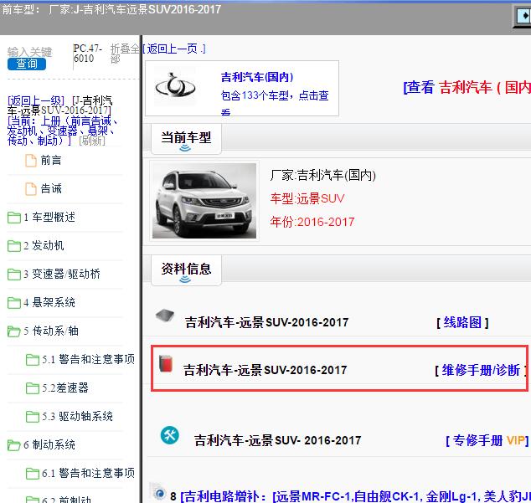Click the folder icon of 2 发动机
Image resolution: width=531 pixels, height=503 pixels.
pos(14,246)
